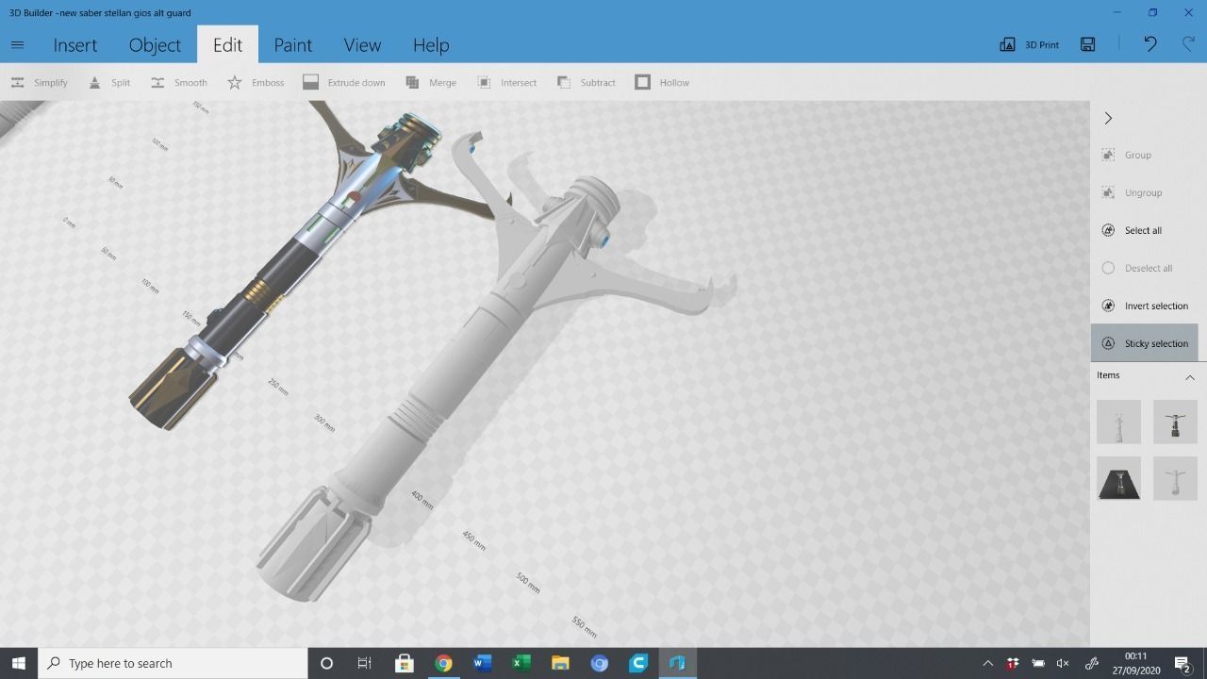Save the model with the disk icon
Viewport: 1207px width, 679px height.
[1087, 44]
